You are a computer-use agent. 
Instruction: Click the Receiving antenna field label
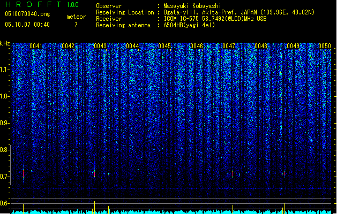[x=123, y=25]
